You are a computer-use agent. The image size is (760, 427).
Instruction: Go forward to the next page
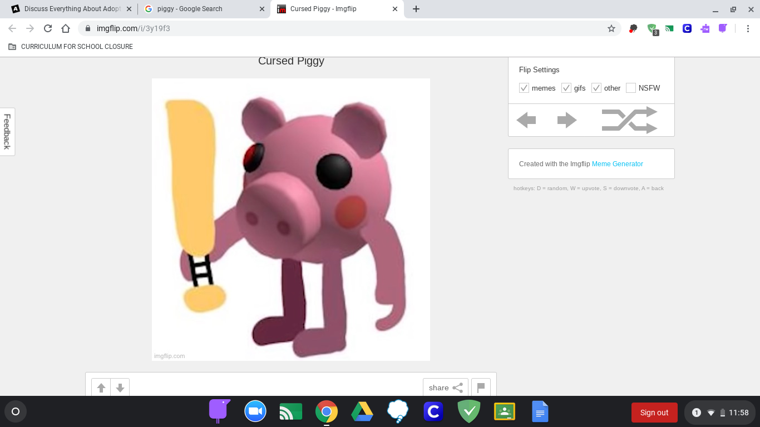[30, 28]
